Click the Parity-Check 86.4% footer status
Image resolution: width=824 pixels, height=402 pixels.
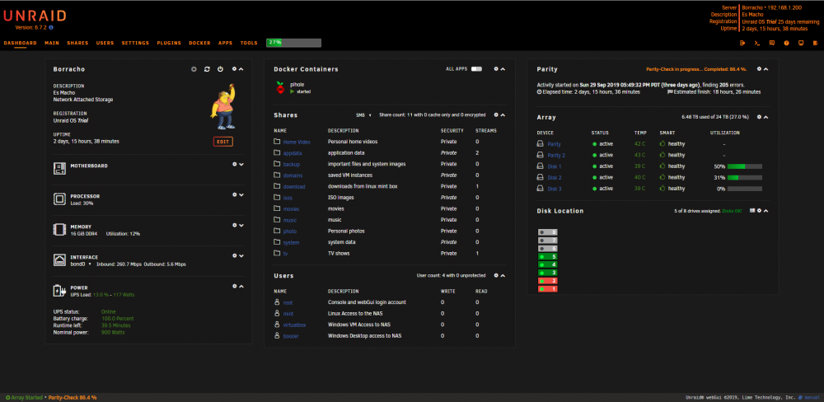coord(73,398)
